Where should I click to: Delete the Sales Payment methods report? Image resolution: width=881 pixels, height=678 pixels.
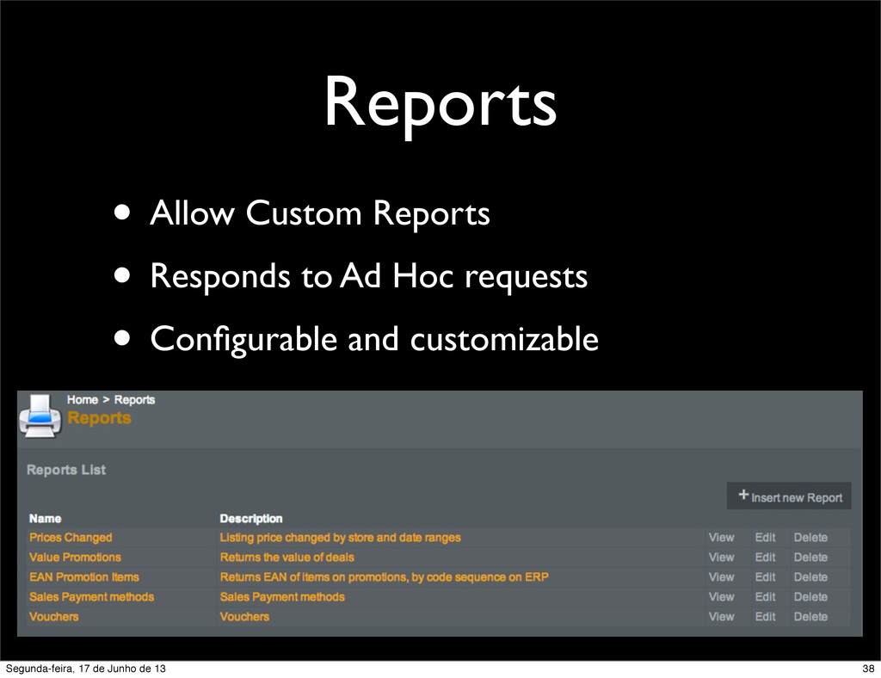click(x=810, y=596)
